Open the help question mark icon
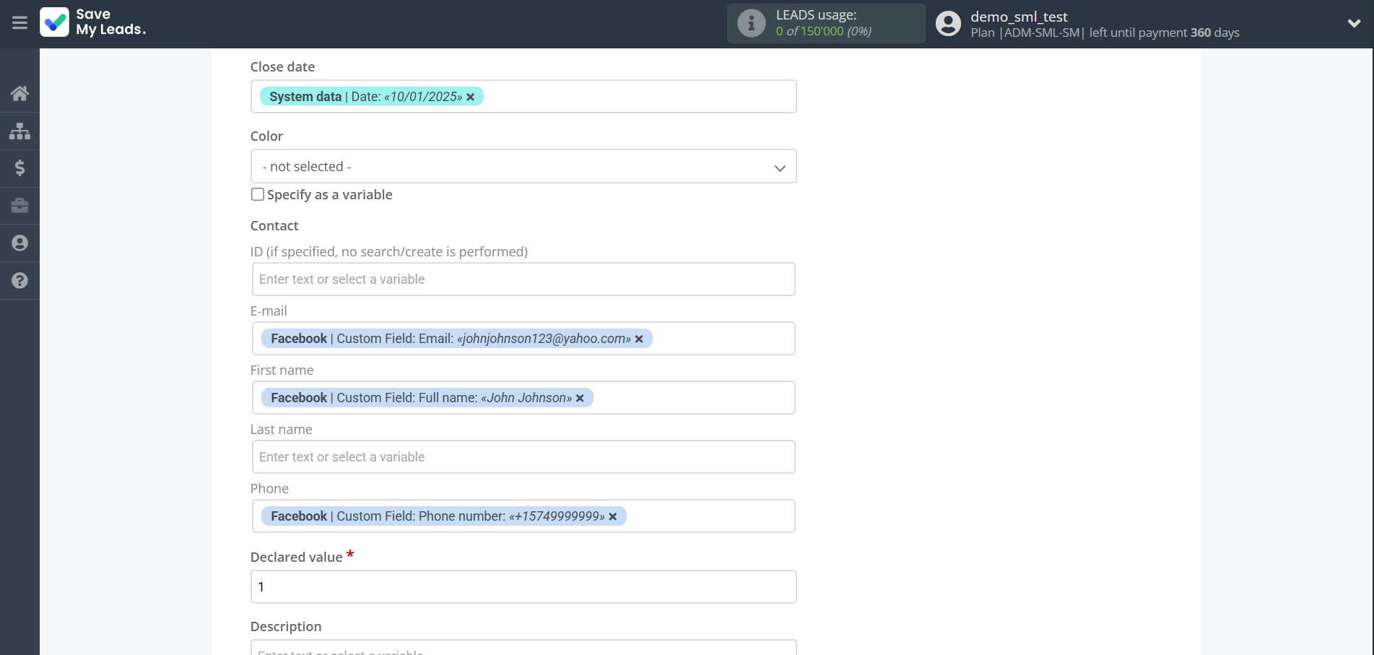The width and height of the screenshot is (1374, 655). (x=19, y=281)
